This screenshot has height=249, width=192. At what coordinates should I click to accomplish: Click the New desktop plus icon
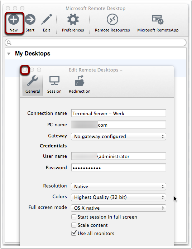(14, 20)
